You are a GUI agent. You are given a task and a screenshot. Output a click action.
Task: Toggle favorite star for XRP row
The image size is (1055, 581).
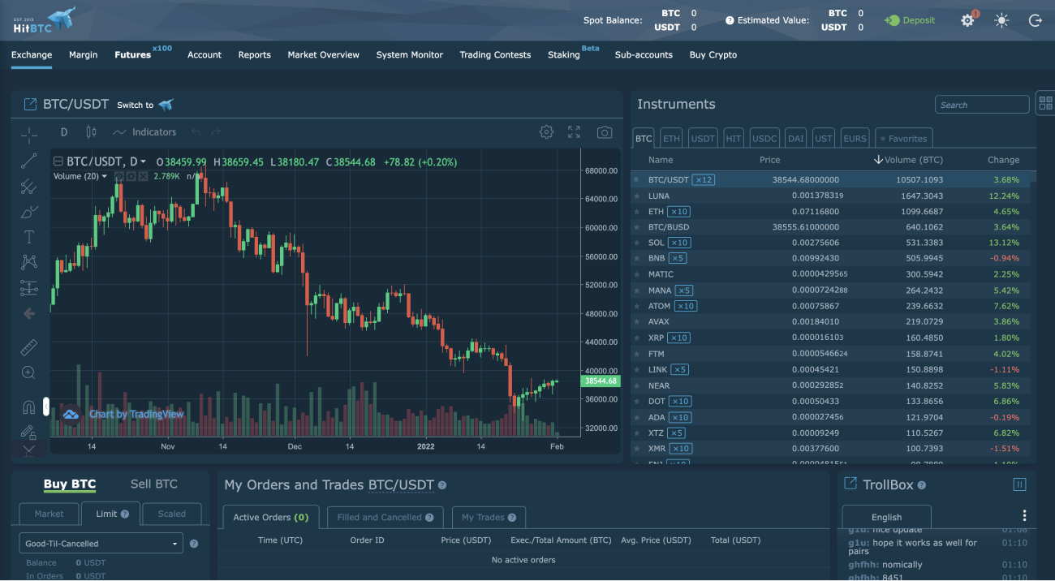(x=637, y=338)
